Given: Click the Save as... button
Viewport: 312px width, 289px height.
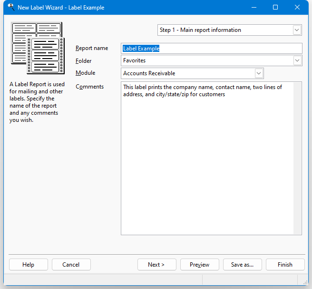Looking at the screenshot, I should point(242,265).
